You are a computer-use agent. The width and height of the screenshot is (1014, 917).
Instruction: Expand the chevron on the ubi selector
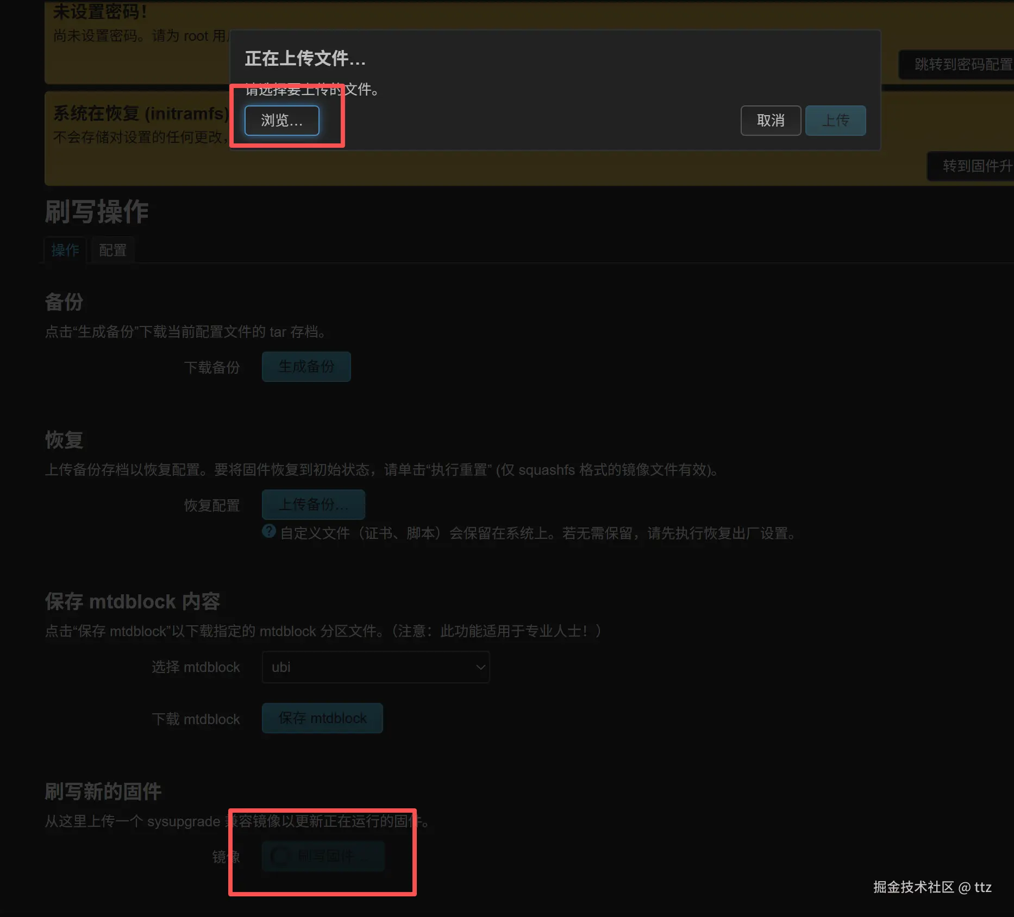click(x=480, y=667)
